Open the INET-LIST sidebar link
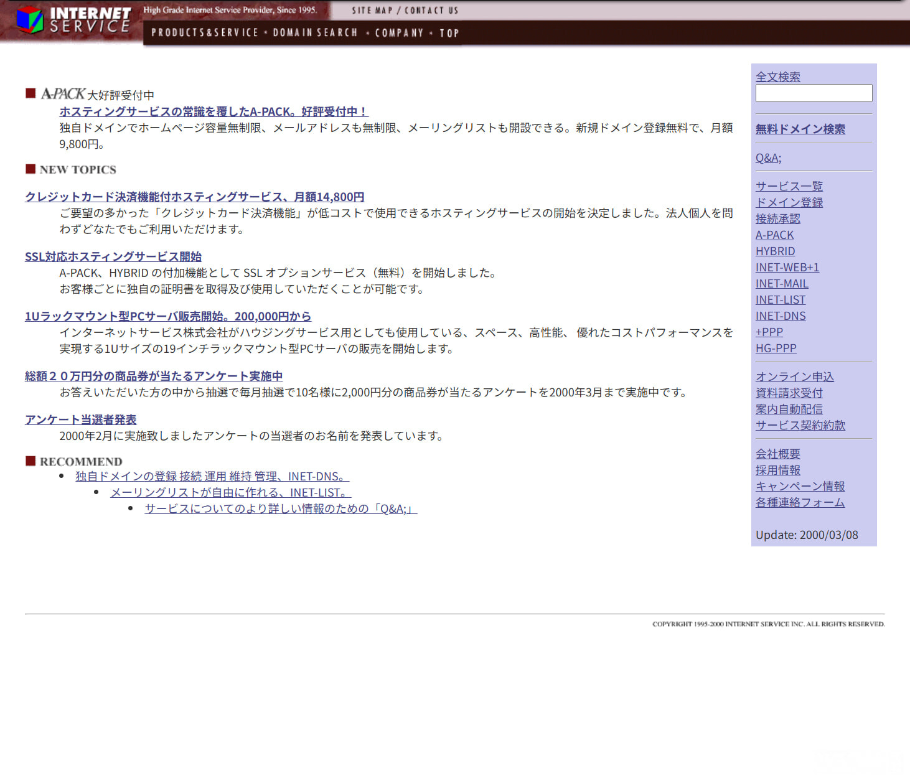The height and width of the screenshot is (781, 910). 781,299
